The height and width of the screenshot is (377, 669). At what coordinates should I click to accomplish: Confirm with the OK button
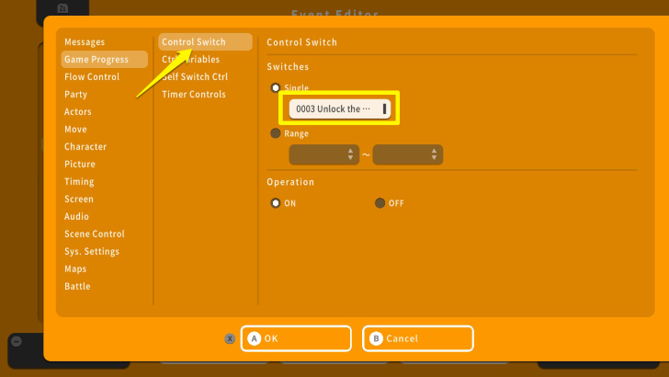(x=296, y=338)
